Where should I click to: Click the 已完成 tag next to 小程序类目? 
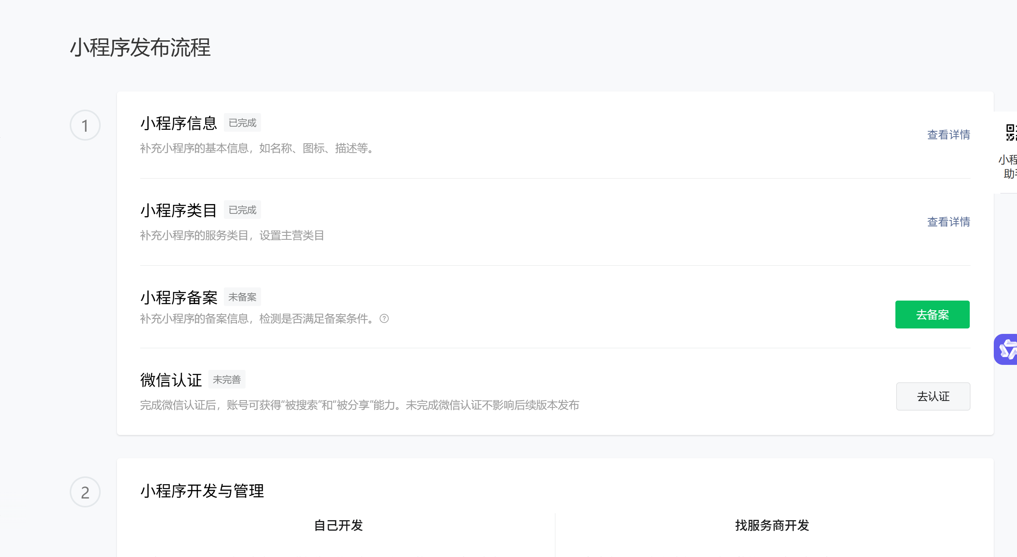pos(242,210)
